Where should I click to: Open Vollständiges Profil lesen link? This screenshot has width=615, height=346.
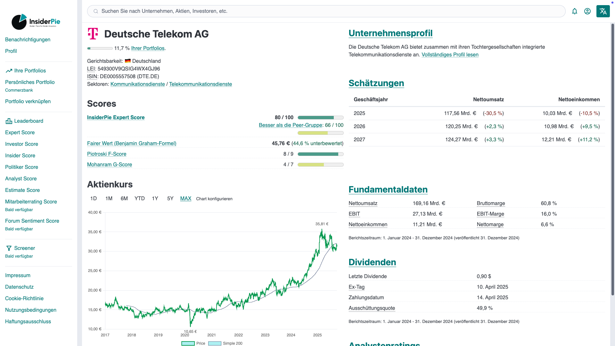(x=450, y=55)
